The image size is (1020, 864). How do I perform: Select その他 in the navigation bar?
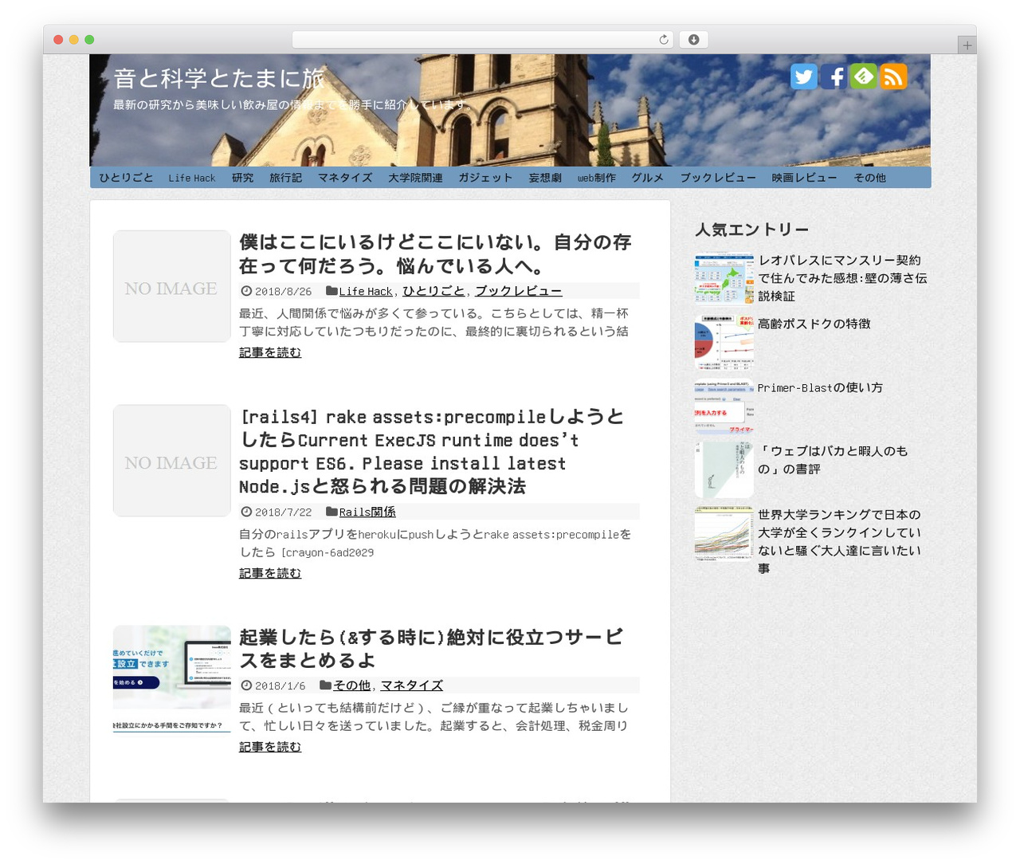tap(869, 178)
